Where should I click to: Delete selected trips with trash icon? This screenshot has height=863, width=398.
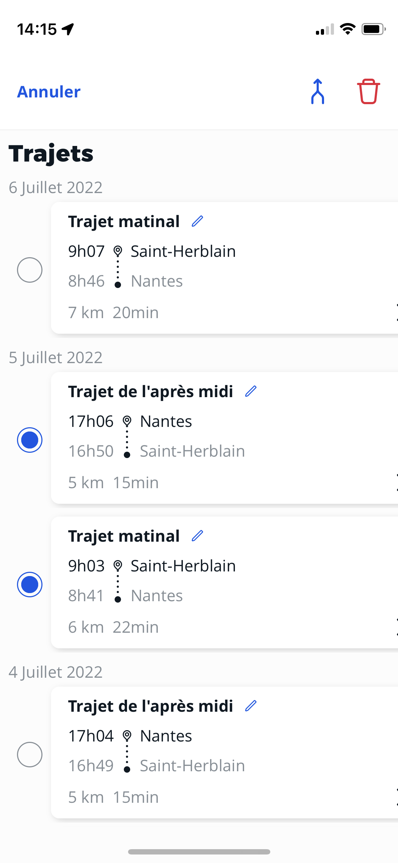pos(368,91)
